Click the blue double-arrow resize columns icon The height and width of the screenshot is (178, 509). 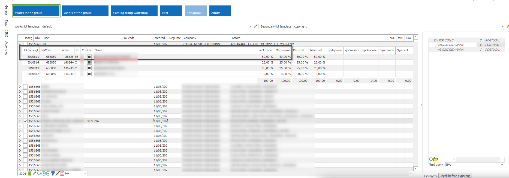click(x=67, y=173)
